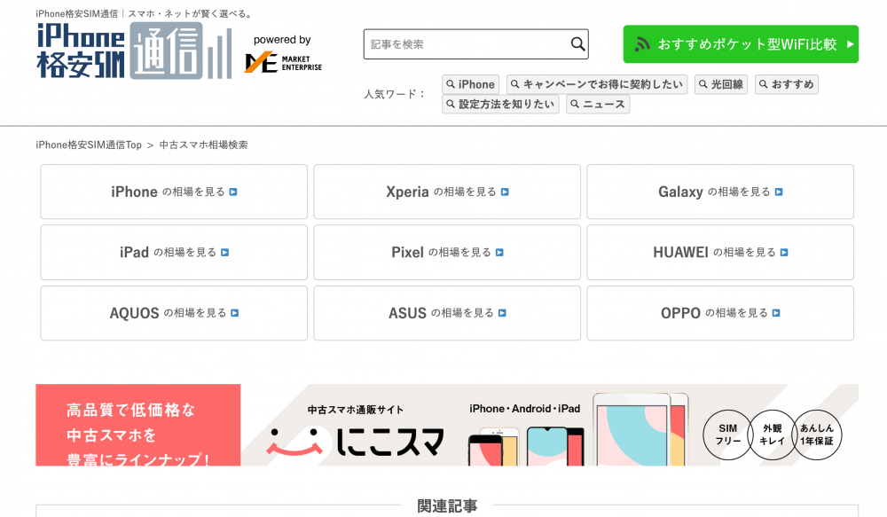
Task: Click 中古スマホ相場検索 breadcrumb text
Action: pyautogui.click(x=204, y=145)
